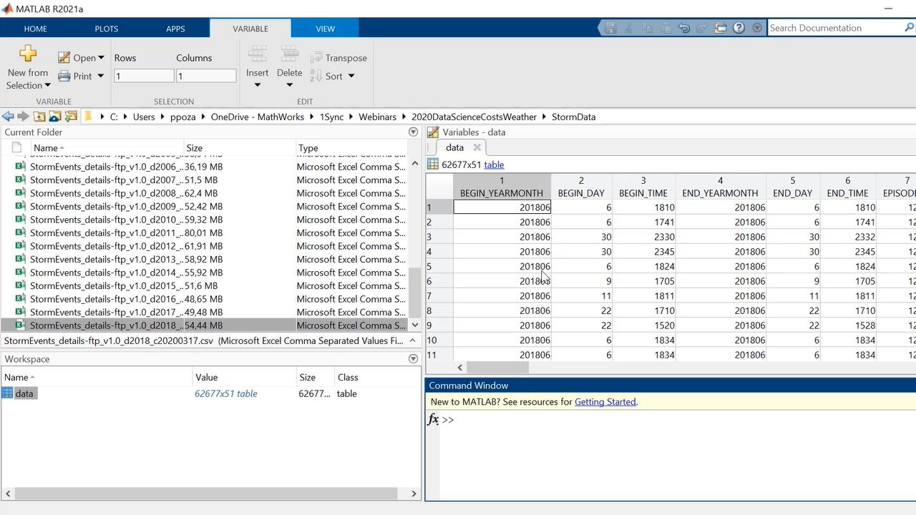This screenshot has height=515, width=916.
Task: Navigate back using the blue back arrow
Action: tap(8, 117)
